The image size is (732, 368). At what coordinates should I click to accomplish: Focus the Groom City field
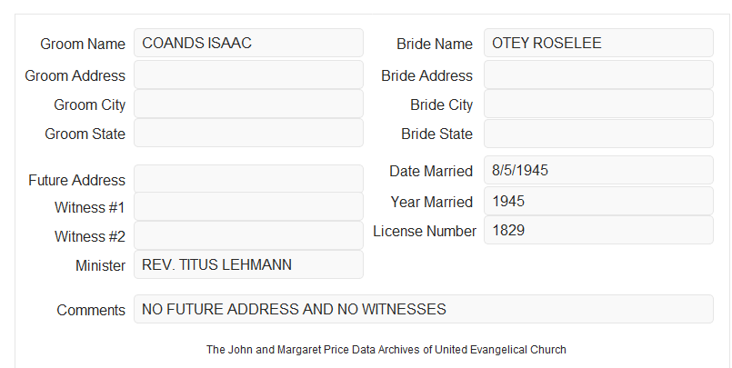(248, 104)
